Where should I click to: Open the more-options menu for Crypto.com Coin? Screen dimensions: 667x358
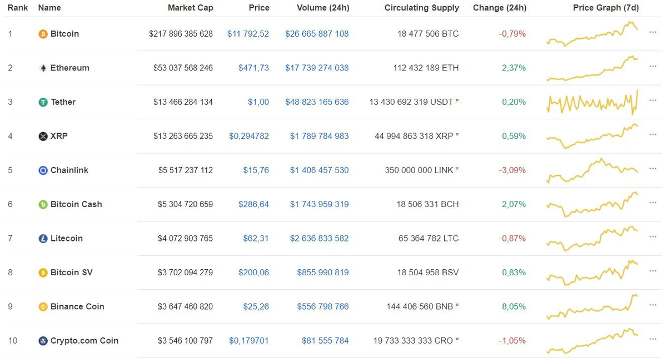click(x=653, y=339)
